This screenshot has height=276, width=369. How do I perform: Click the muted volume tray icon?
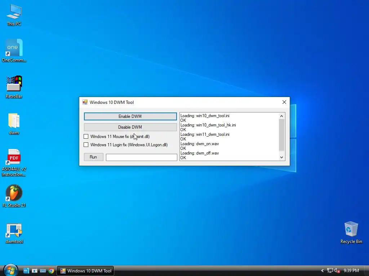(337, 271)
